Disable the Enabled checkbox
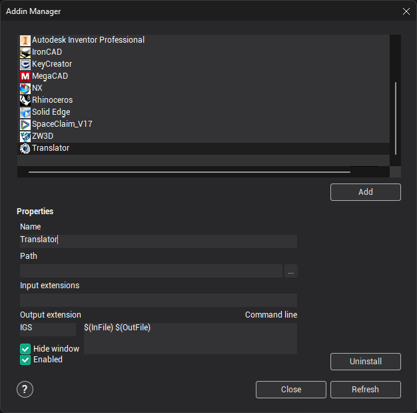Screen dimensions: 417x413 (25, 360)
